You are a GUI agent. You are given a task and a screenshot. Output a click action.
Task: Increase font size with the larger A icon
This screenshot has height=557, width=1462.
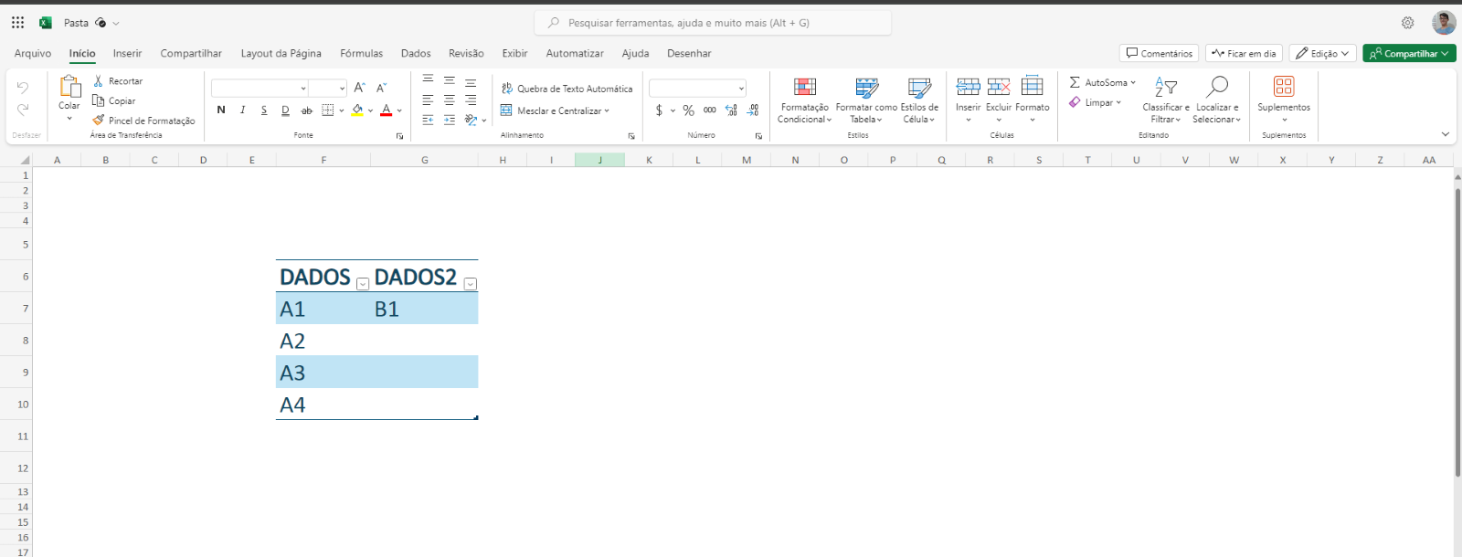(359, 88)
